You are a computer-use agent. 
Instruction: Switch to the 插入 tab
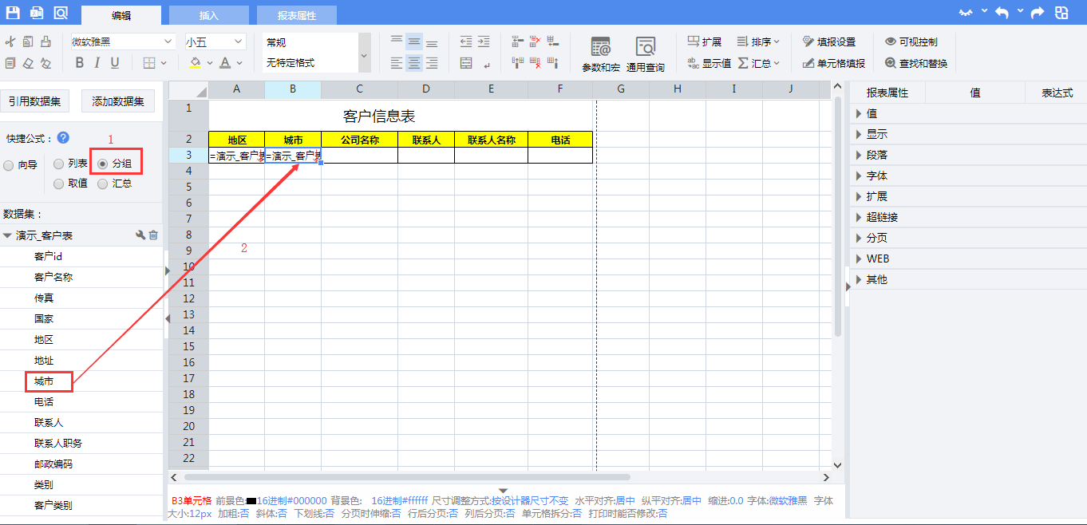click(x=208, y=15)
